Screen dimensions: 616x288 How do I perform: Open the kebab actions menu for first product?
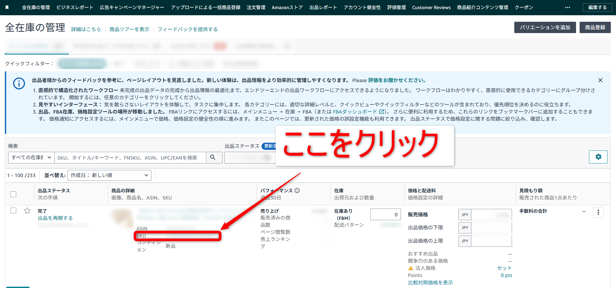click(598, 212)
